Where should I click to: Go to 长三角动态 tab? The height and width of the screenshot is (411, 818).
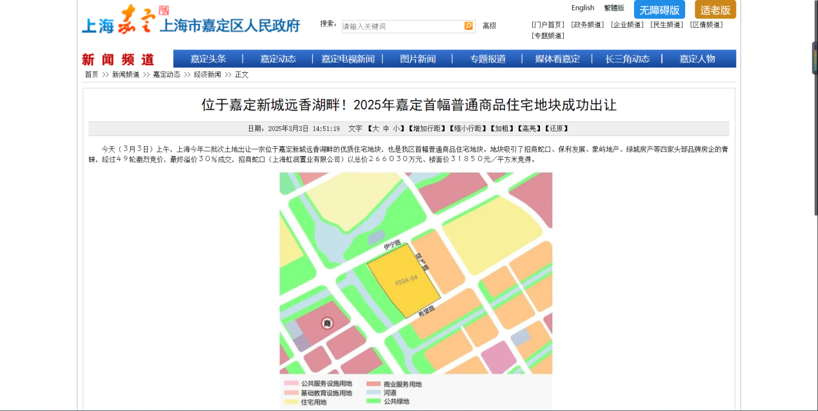tap(627, 59)
